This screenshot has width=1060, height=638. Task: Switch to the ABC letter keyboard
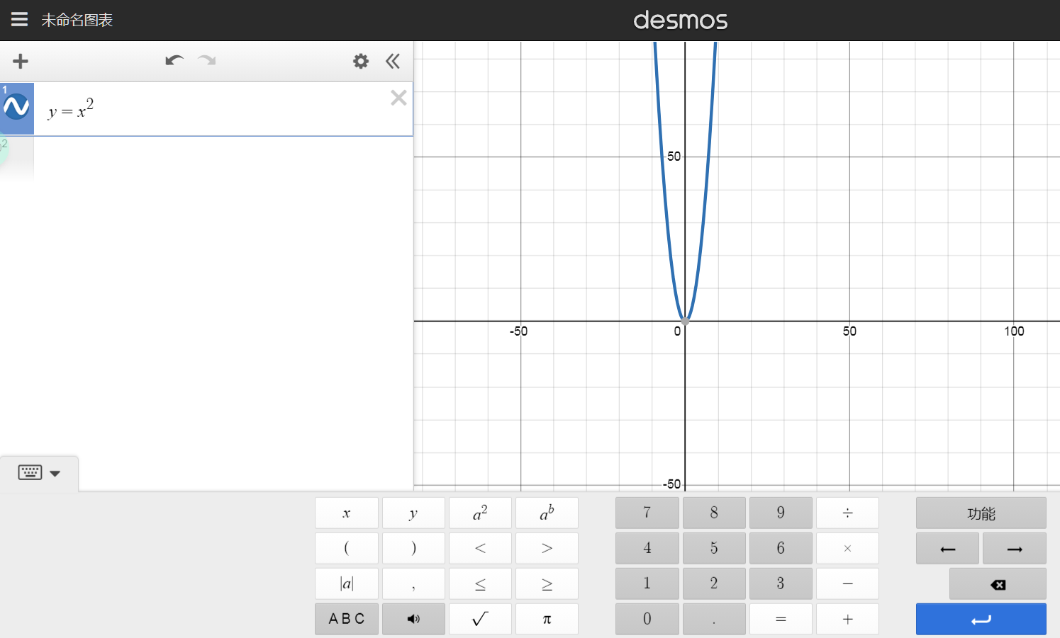(347, 620)
